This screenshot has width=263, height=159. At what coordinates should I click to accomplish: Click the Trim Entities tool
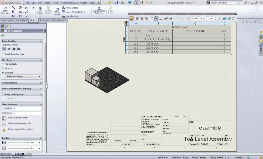tap(40, 10)
